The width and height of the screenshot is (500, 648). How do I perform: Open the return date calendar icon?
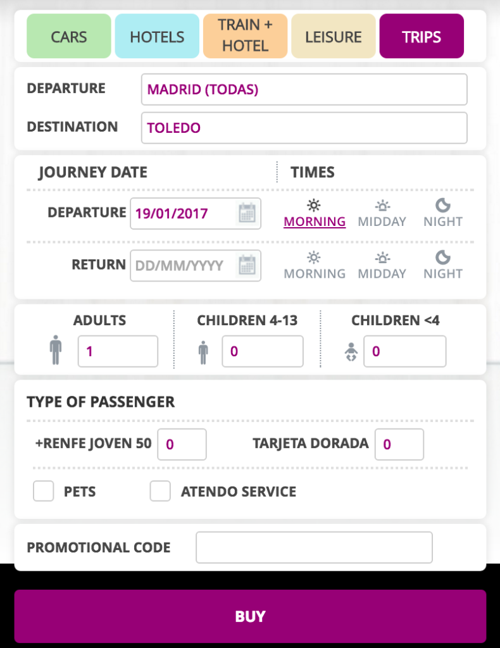coord(247,265)
